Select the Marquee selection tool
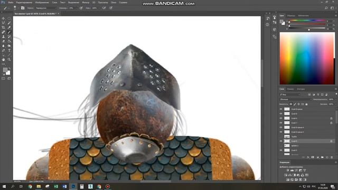 [9, 18]
